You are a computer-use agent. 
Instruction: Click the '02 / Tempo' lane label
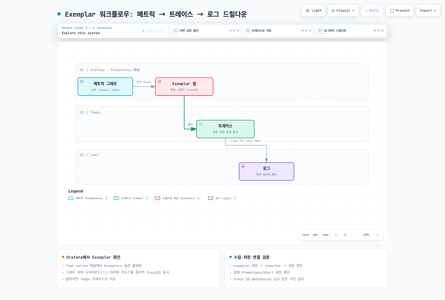pos(90,112)
